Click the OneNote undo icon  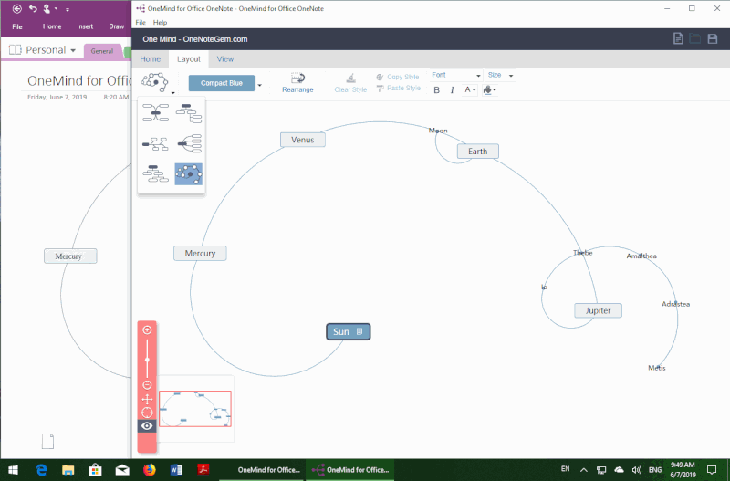tap(33, 9)
